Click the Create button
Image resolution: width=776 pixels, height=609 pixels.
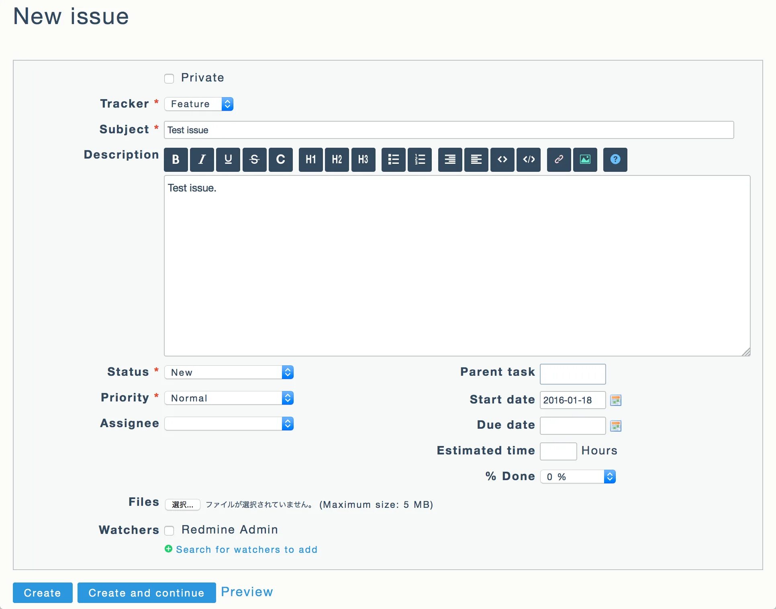click(x=43, y=593)
